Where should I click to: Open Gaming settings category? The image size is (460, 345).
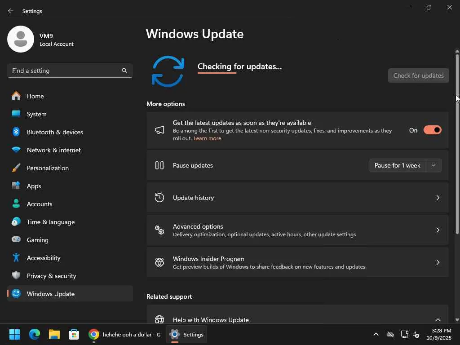point(70,239)
